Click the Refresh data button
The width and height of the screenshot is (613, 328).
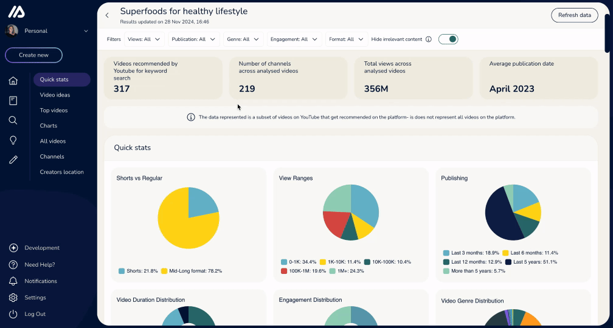click(574, 15)
